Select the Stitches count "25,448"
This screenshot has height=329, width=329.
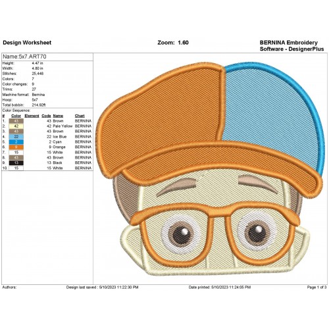click(38, 74)
